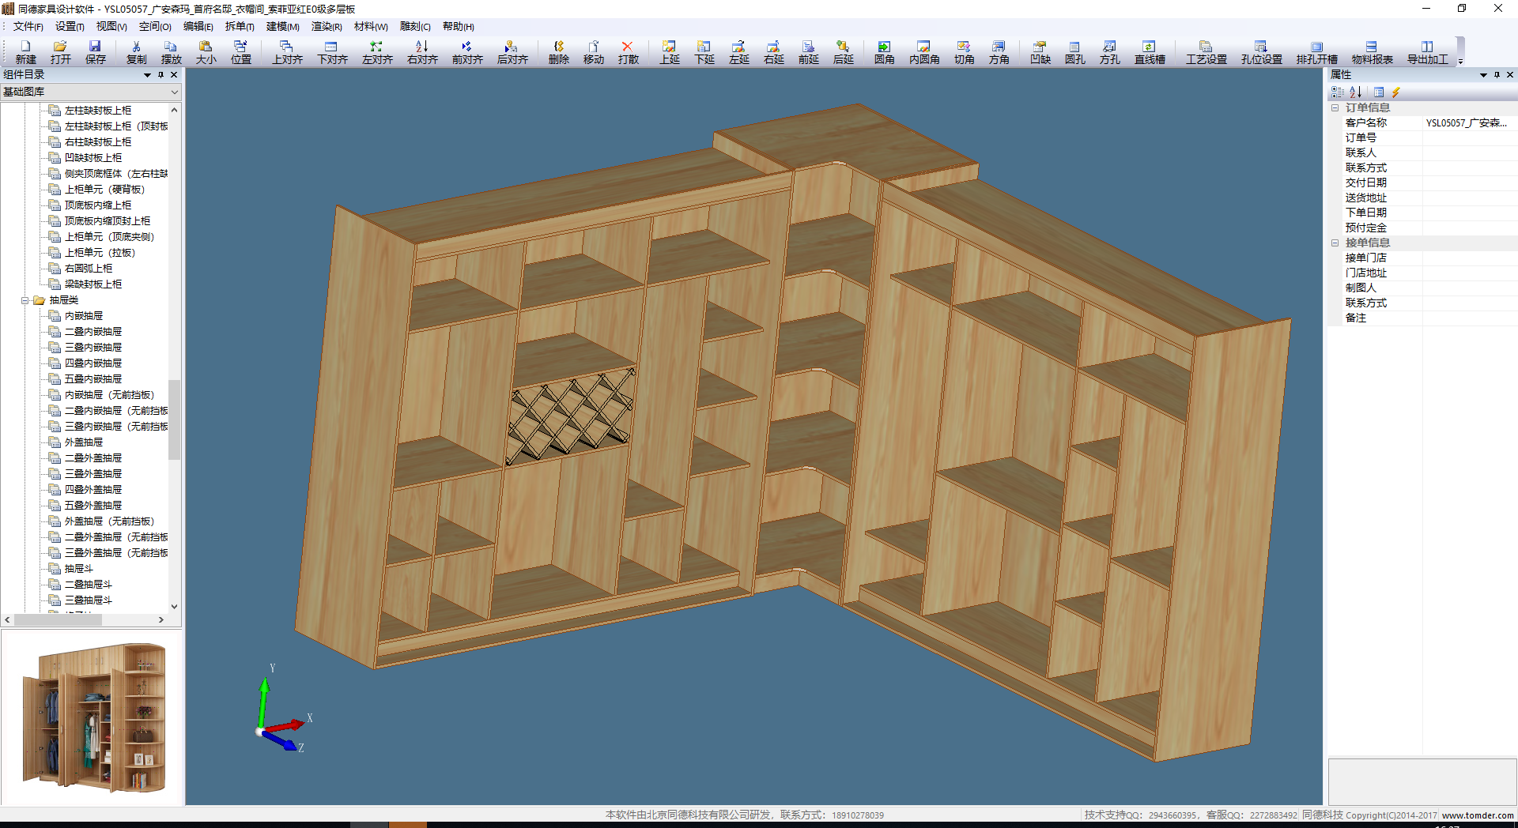1518x828 pixels.
Task: Collapse the 抽屉类 tree folder
Action: point(25,300)
